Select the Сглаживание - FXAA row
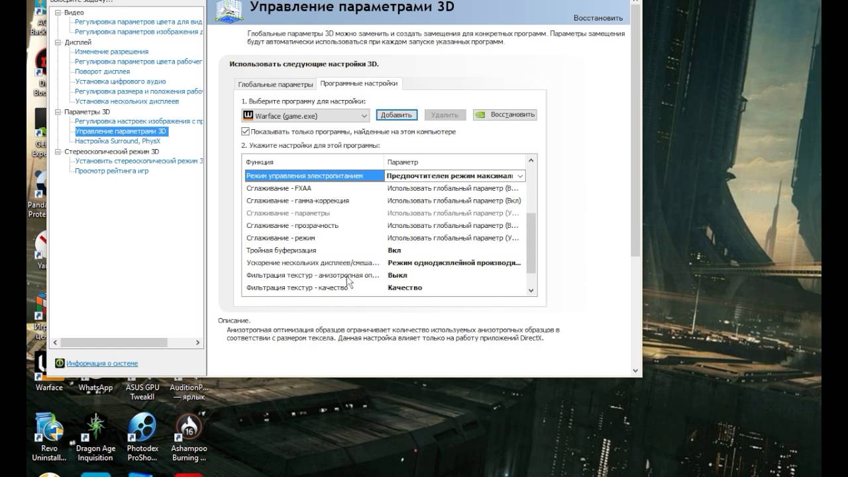 coord(384,188)
